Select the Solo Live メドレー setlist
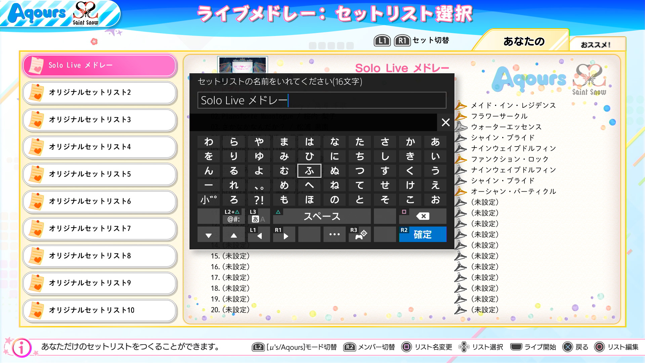645x363 pixels. coord(99,65)
